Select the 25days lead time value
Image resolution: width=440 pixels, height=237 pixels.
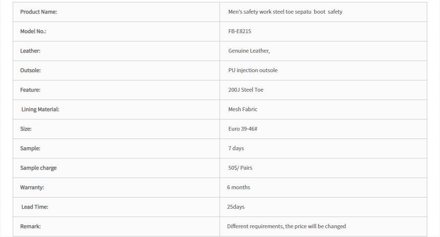point(236,207)
